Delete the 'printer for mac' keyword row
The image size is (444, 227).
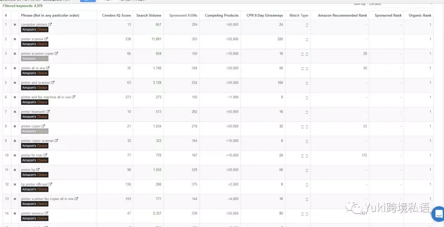coord(15,155)
